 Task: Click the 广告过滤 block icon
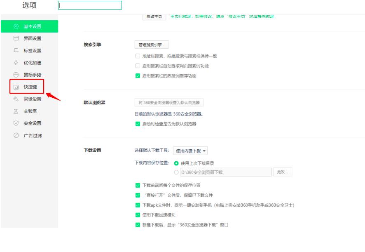(x=16, y=135)
